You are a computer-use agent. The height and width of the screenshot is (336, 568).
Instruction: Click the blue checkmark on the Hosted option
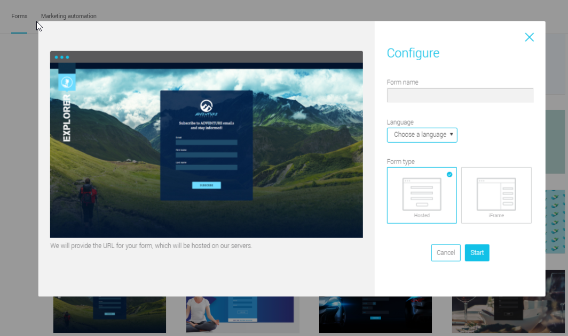pos(449,174)
